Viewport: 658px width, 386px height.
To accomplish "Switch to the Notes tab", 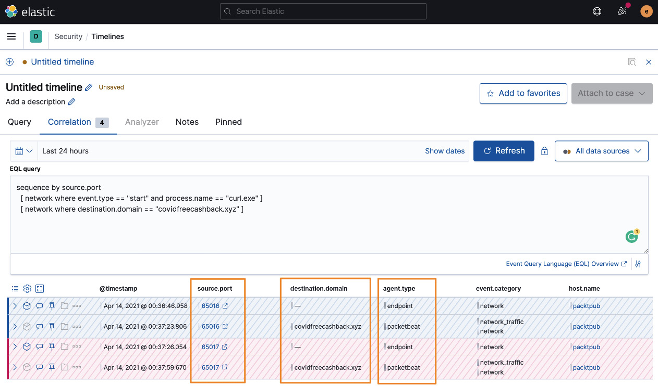I will click(187, 122).
